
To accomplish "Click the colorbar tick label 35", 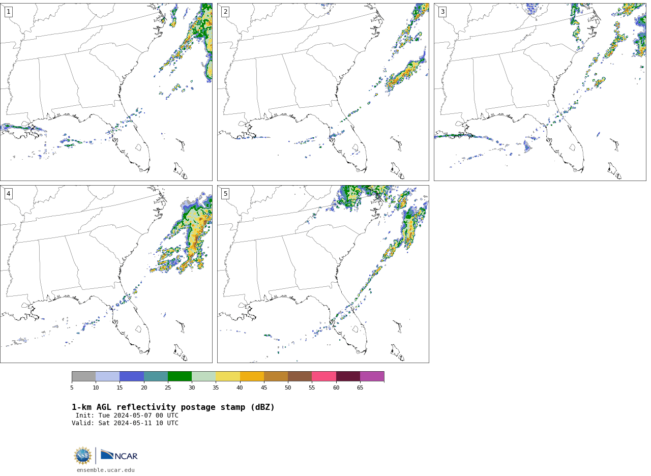I will tap(216, 388).
